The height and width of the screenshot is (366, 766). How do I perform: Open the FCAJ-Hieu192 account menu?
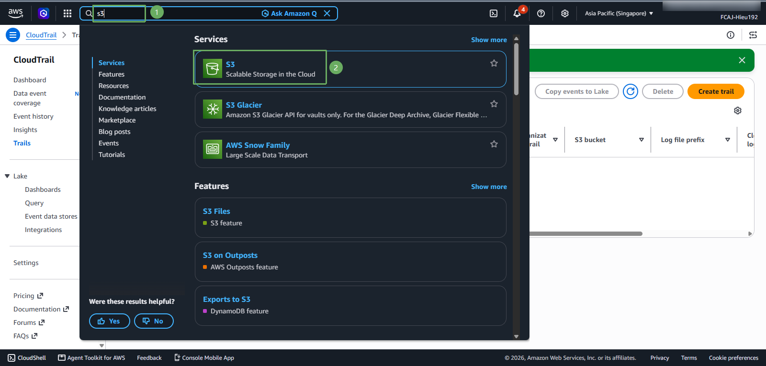click(x=739, y=17)
